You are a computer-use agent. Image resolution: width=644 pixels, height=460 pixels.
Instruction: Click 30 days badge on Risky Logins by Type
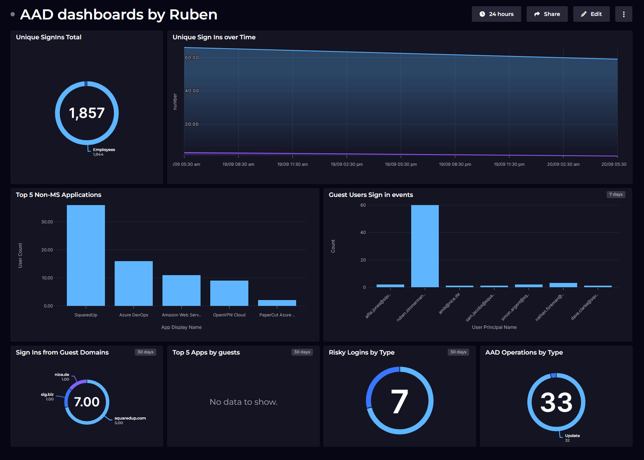458,352
